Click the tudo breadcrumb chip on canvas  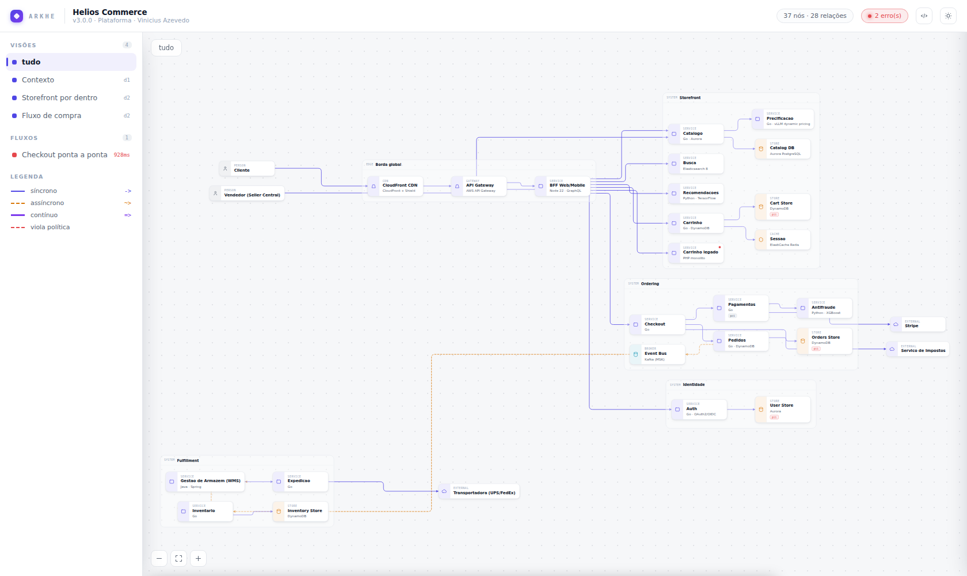pyautogui.click(x=166, y=48)
